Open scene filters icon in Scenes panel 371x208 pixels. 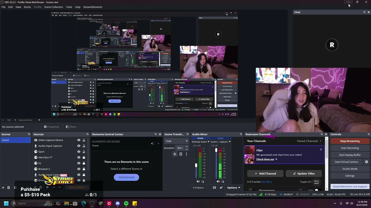click(15, 187)
